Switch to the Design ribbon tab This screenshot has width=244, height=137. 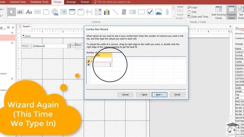click(x=58, y=2)
